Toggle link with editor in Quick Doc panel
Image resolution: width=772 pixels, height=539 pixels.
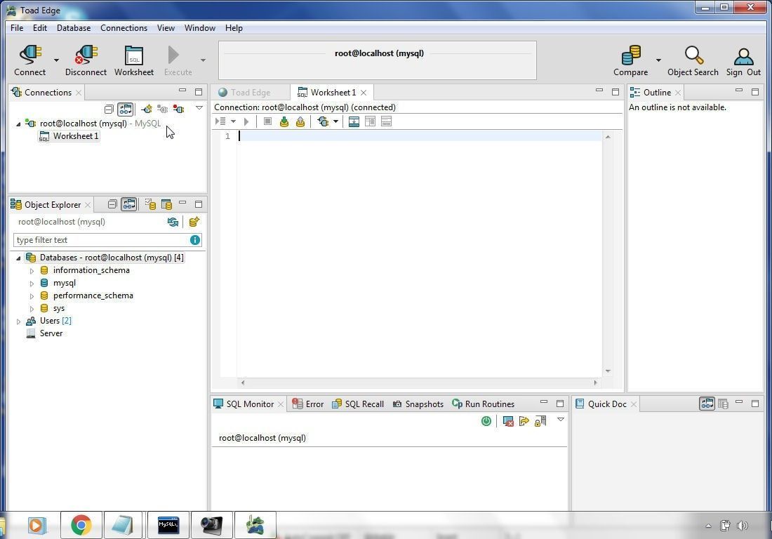707,404
